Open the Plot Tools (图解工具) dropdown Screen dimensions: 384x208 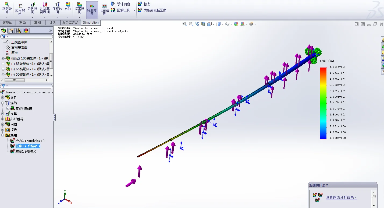pyautogui.click(x=123, y=10)
